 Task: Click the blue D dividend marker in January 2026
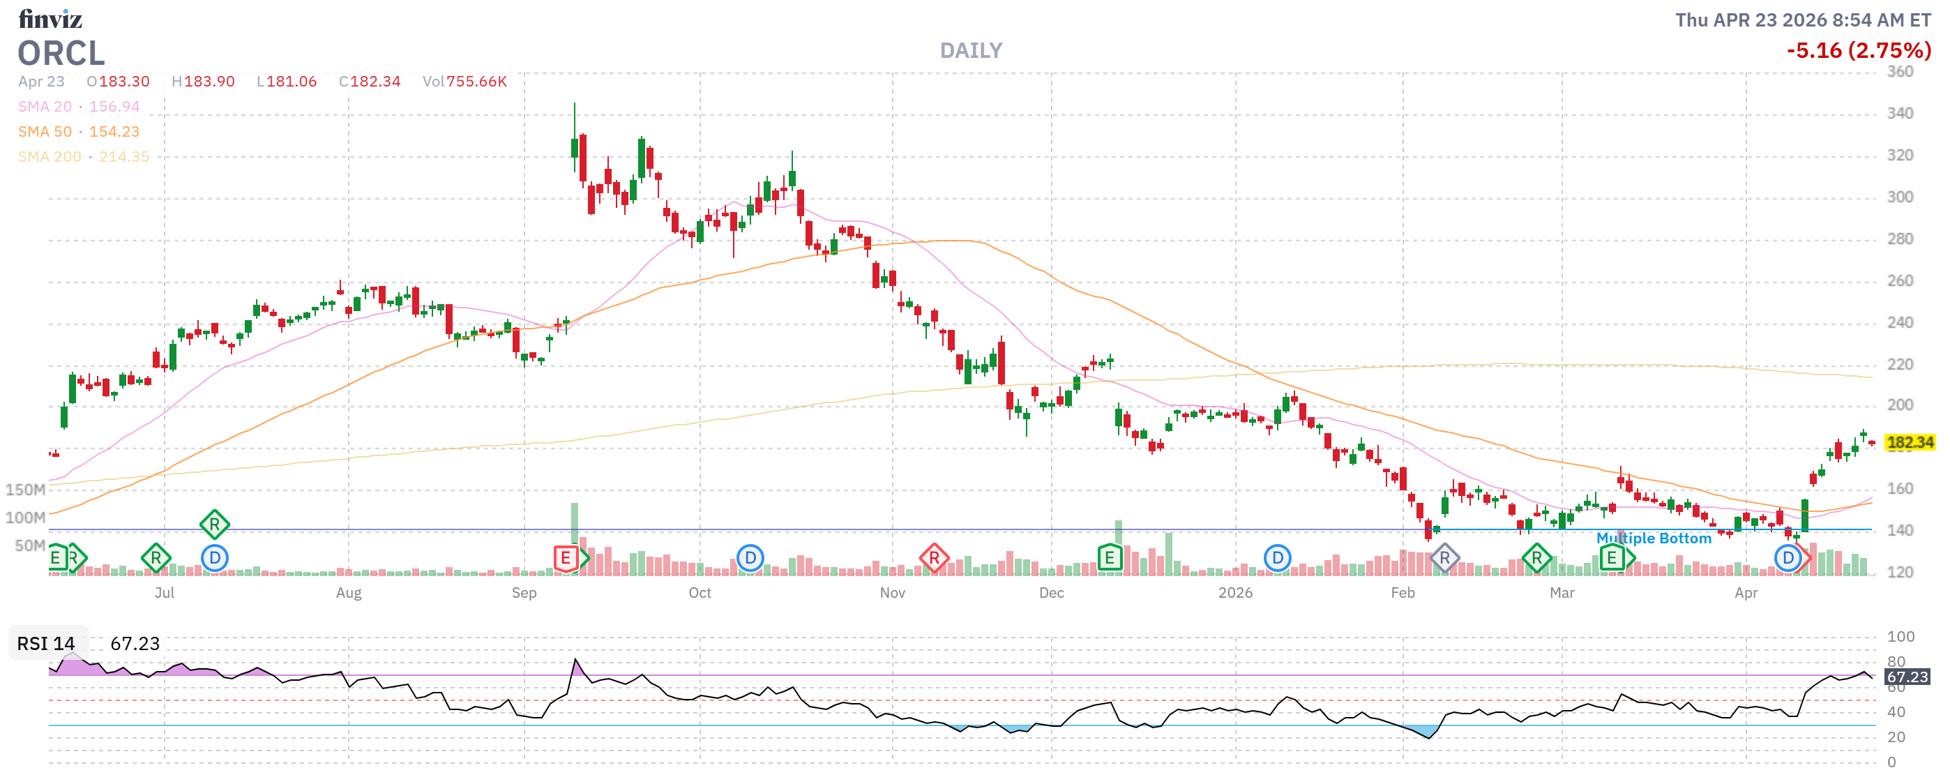1277,559
